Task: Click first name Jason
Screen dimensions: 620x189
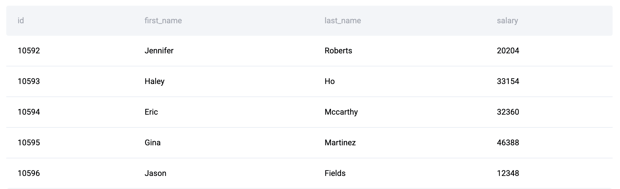Action: 155,173
